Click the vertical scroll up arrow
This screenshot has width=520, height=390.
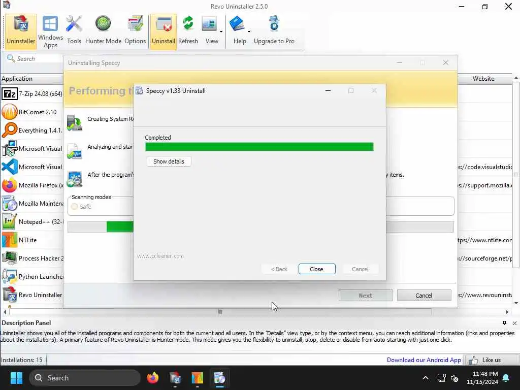click(516, 78)
